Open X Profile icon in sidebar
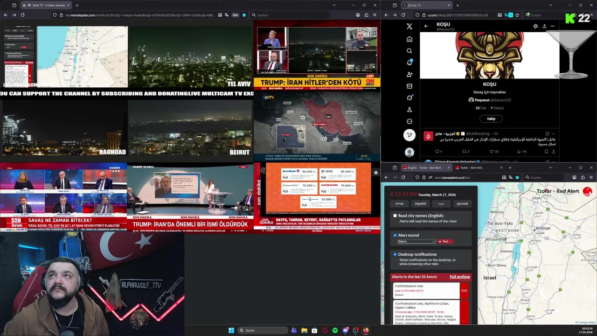The height and width of the screenshot is (336, 597). [x=410, y=110]
